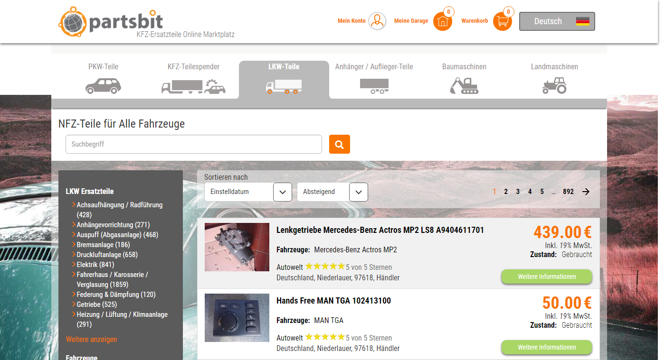
Task: Click the 50.00 € price
Action: click(x=567, y=303)
